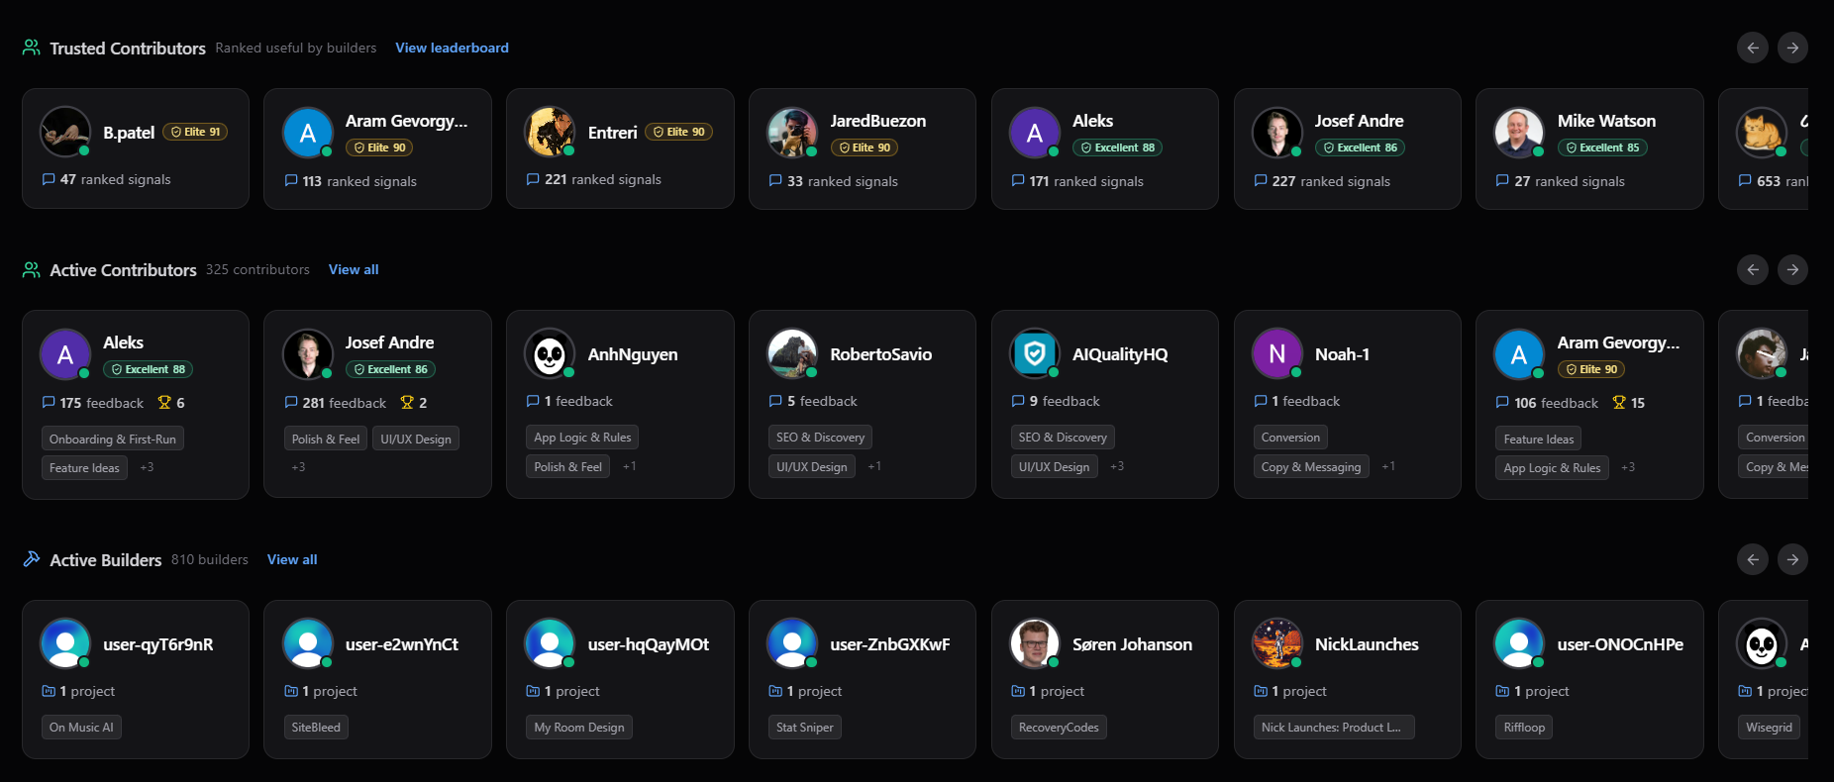
Task: Expand +1 more tags on AnhNguyen card
Action: [629, 466]
